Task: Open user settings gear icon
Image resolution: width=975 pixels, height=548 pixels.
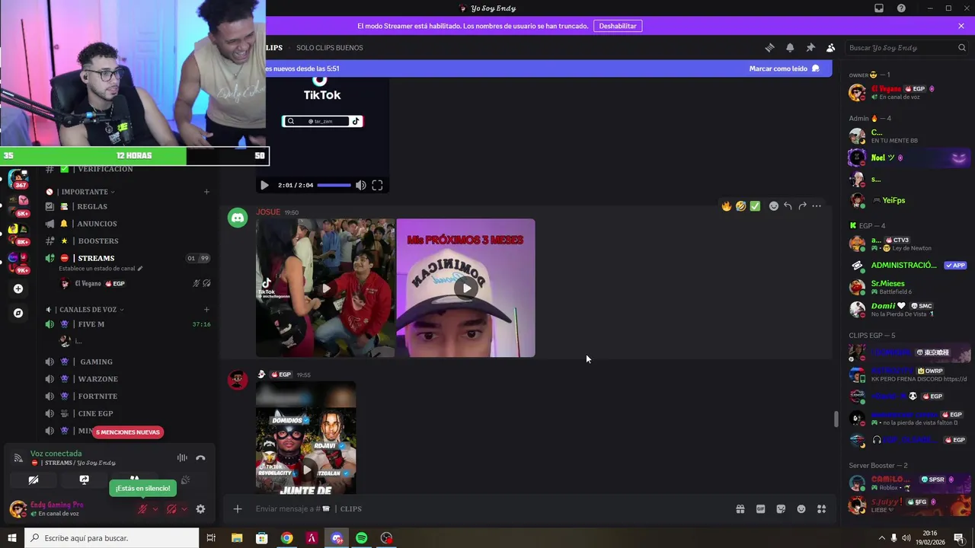Action: [x=200, y=509]
